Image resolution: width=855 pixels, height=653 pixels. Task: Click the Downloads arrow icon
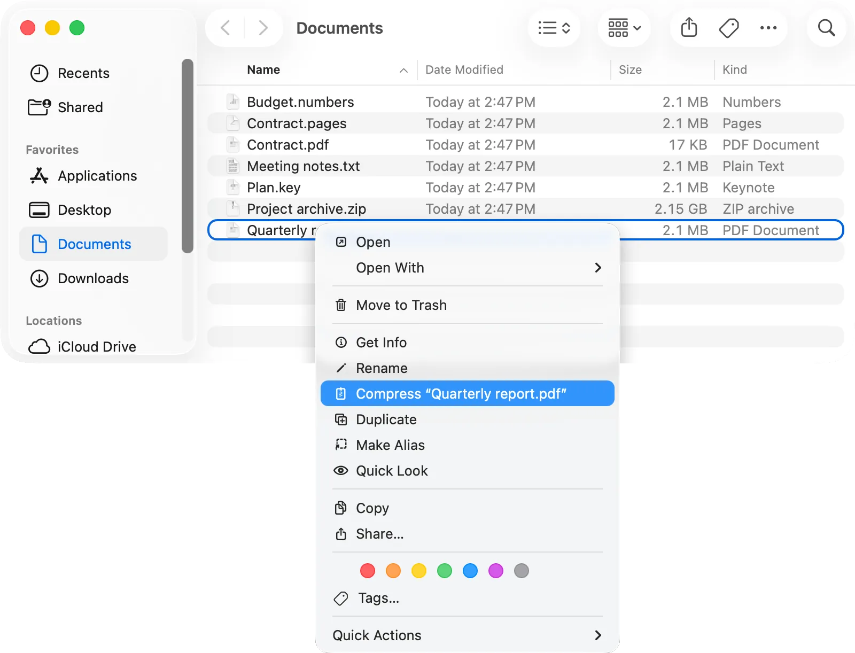(x=39, y=278)
